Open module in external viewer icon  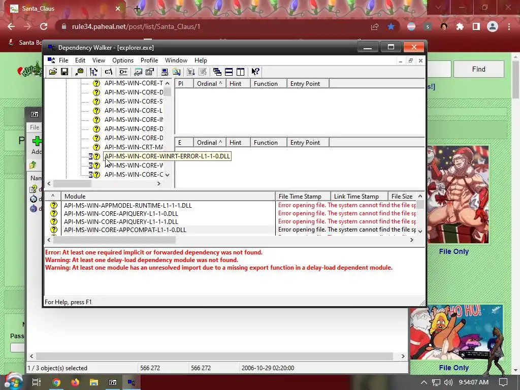click(x=138, y=72)
